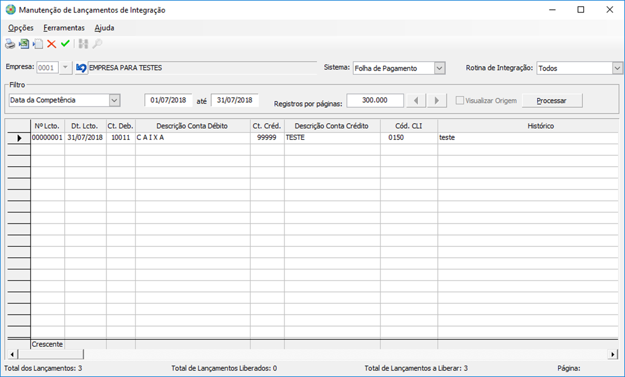Select row indicator arrow of first entry
Viewport: 625px width, 377px height.
(x=19, y=138)
